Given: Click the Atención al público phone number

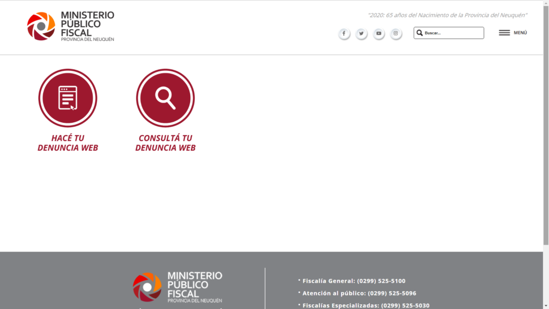Looking at the screenshot, I should (392, 293).
